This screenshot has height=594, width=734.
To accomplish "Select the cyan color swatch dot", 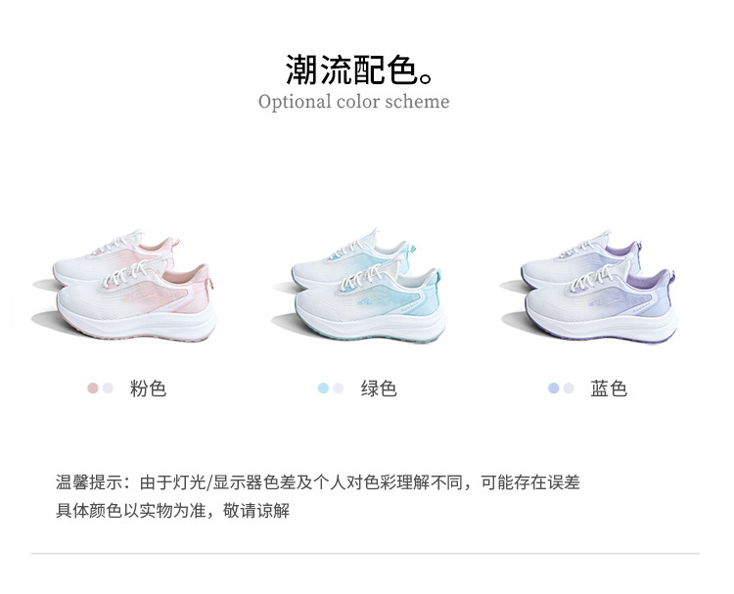I will (323, 388).
